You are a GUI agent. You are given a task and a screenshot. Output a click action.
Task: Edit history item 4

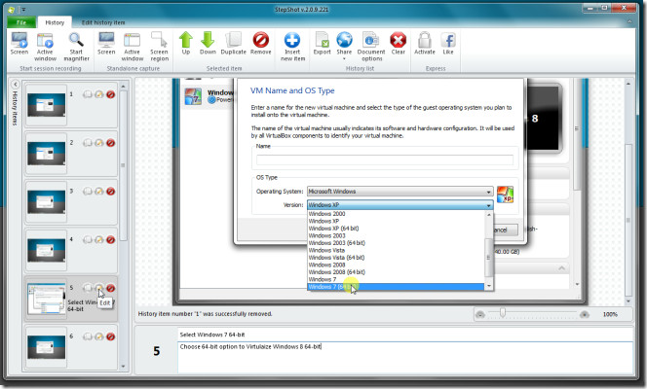click(x=99, y=239)
